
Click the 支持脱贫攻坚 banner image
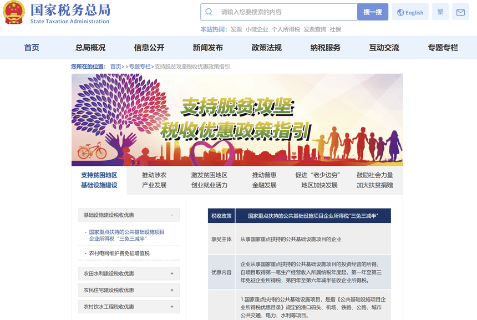(237, 120)
